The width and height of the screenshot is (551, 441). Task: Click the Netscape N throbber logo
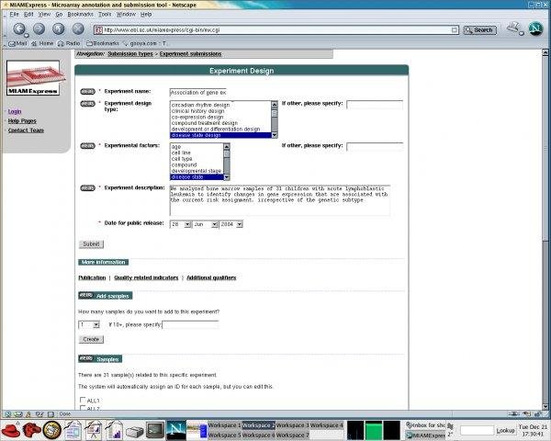tap(535, 28)
